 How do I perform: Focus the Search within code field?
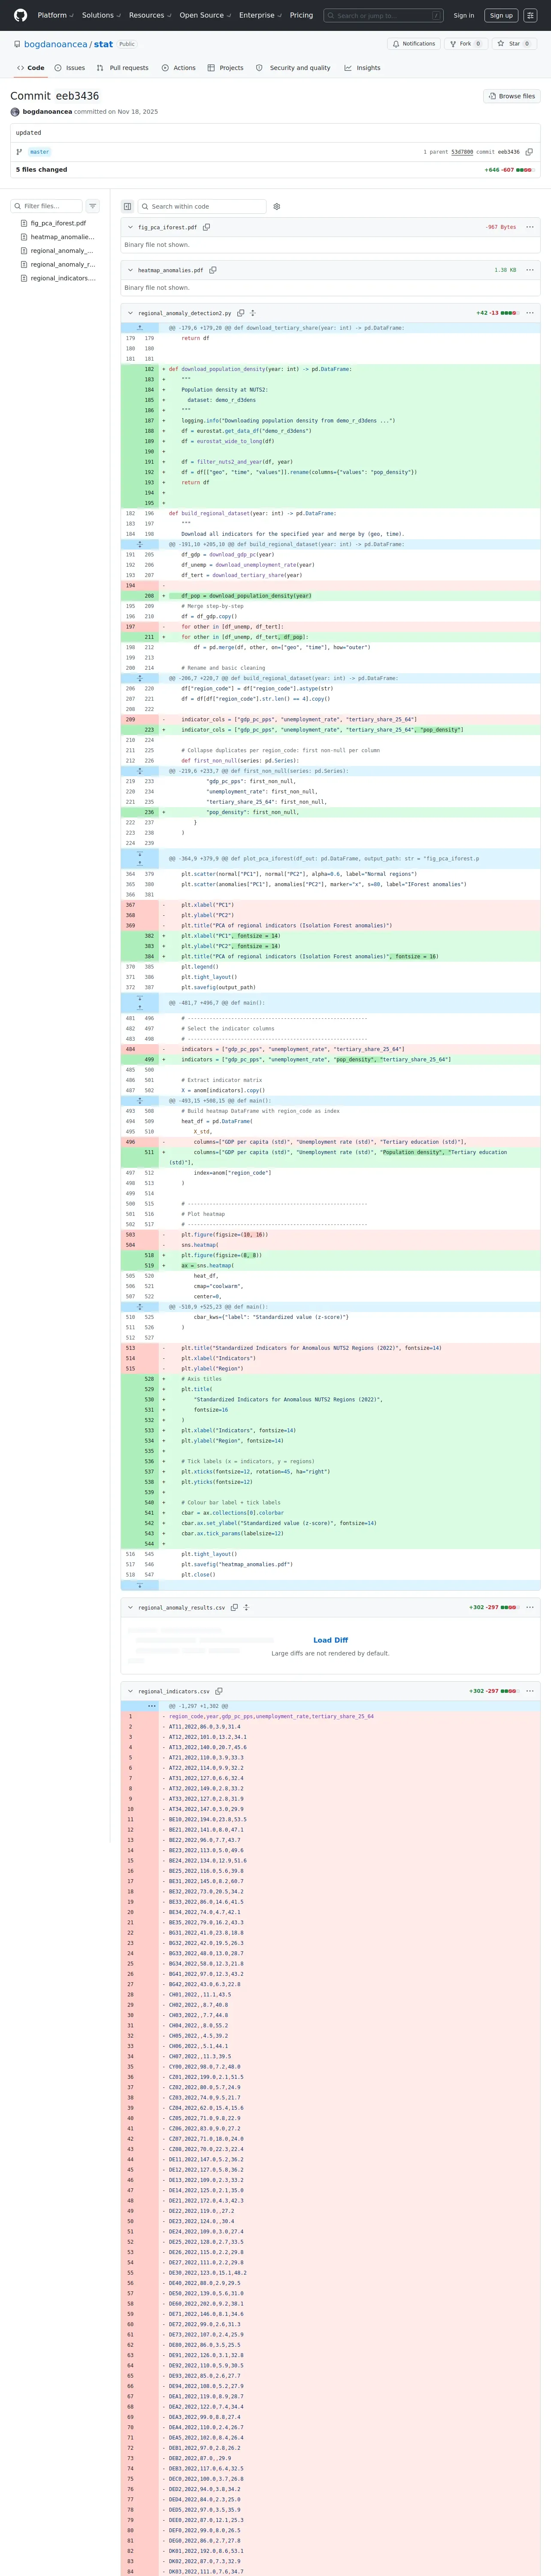tap(202, 207)
